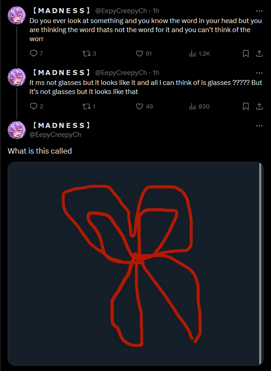Bookmark the first tweet
The image size is (271, 371).
click(x=246, y=54)
